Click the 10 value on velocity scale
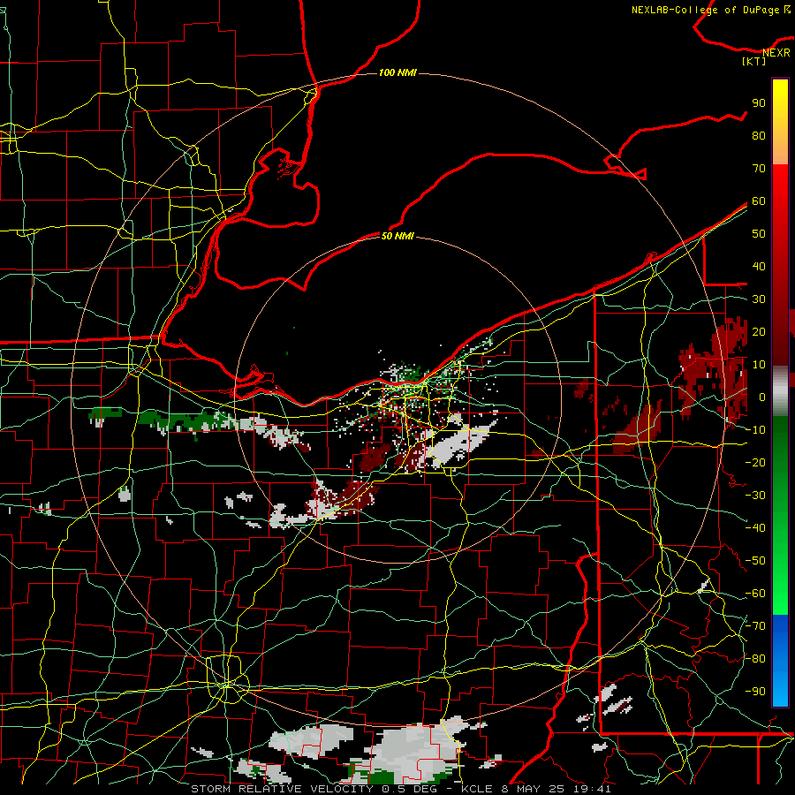Image resolution: width=795 pixels, height=795 pixels. click(759, 365)
